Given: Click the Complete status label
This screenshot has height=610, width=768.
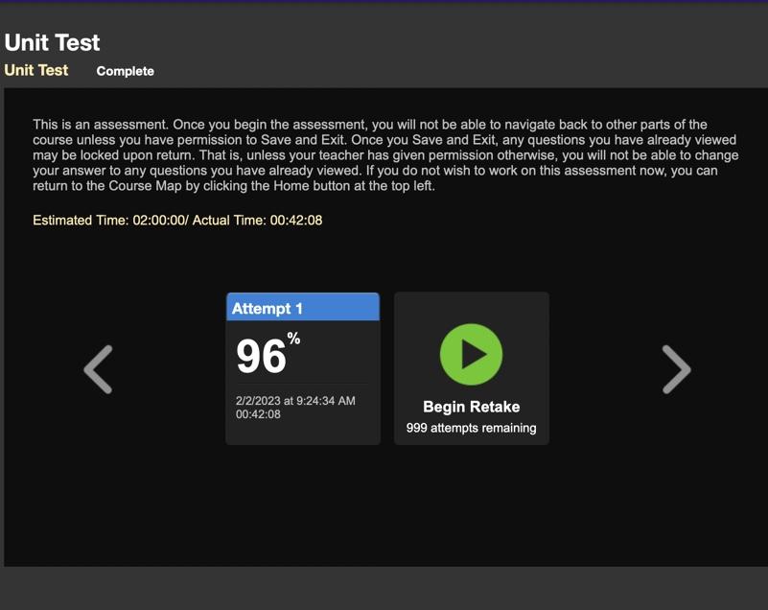Looking at the screenshot, I should [125, 71].
